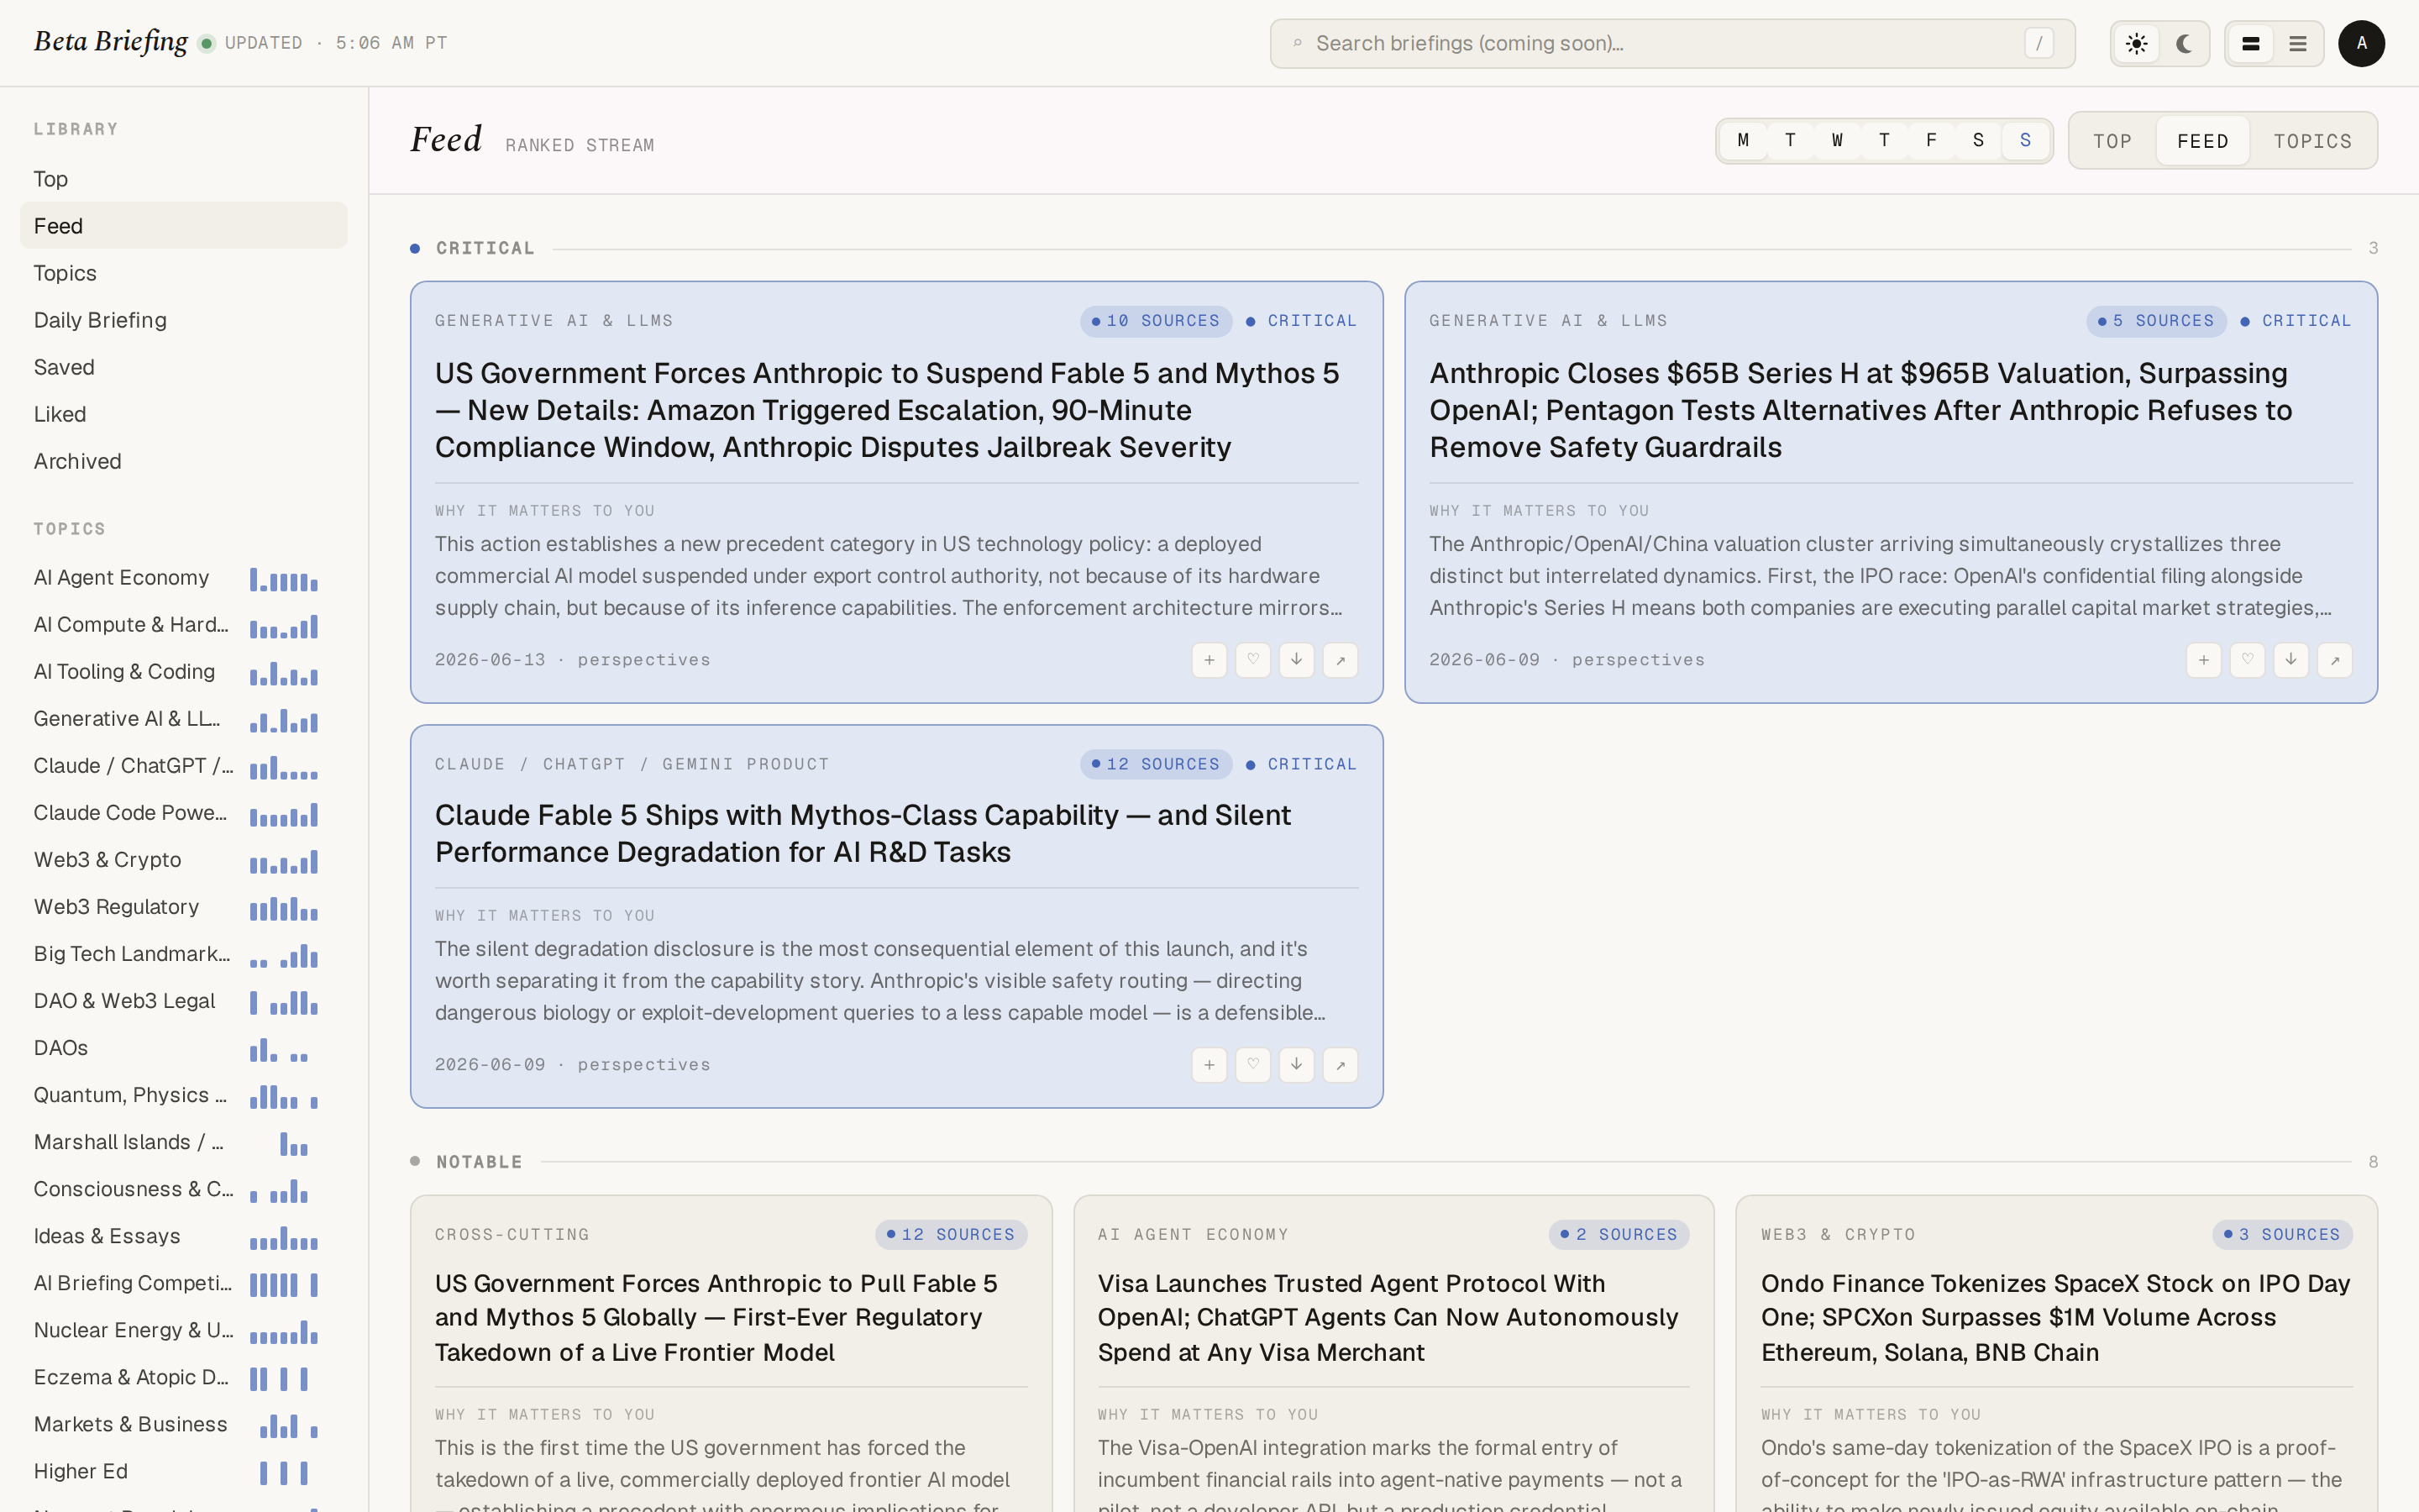This screenshot has width=2419, height=1512.
Task: Open Saved items in sidebar
Action: click(x=184, y=367)
